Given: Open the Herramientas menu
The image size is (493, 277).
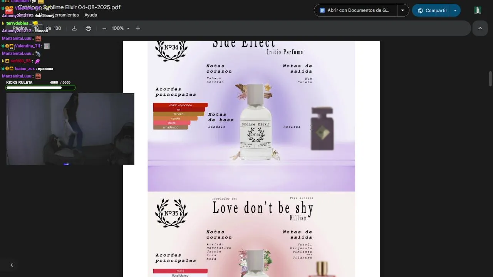Looking at the screenshot, I should click(65, 15).
